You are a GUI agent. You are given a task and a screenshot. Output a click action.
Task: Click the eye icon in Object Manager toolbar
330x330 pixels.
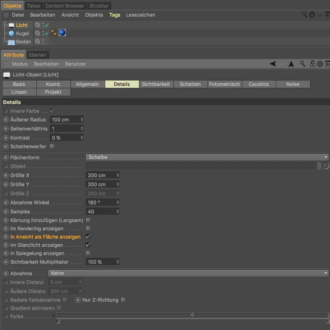320,15
